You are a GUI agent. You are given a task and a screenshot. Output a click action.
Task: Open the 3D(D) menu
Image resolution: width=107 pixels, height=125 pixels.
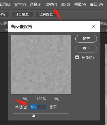point(65,5)
